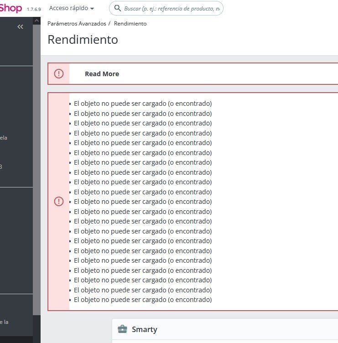
Task: Select the Rendimiento page title
Action: [x=83, y=40]
